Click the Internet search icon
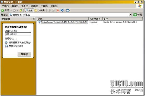This screenshot has width=145, height=96. [7, 46]
